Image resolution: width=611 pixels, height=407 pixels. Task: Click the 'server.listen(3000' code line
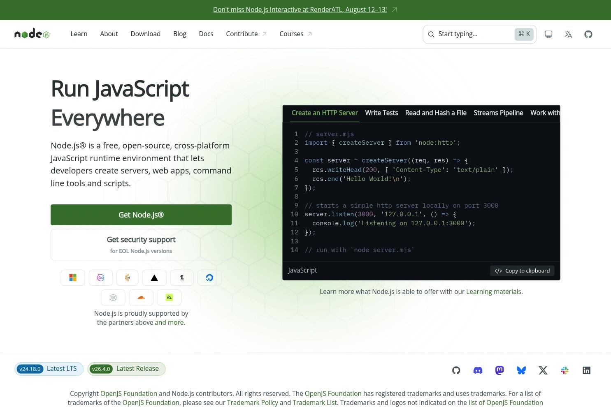(381, 214)
